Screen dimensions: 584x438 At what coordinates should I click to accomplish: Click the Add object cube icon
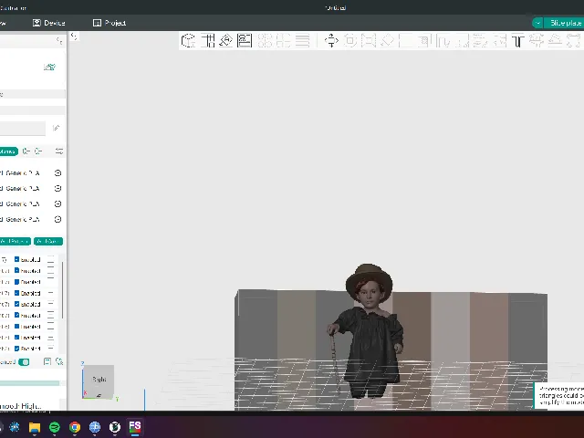coord(188,40)
